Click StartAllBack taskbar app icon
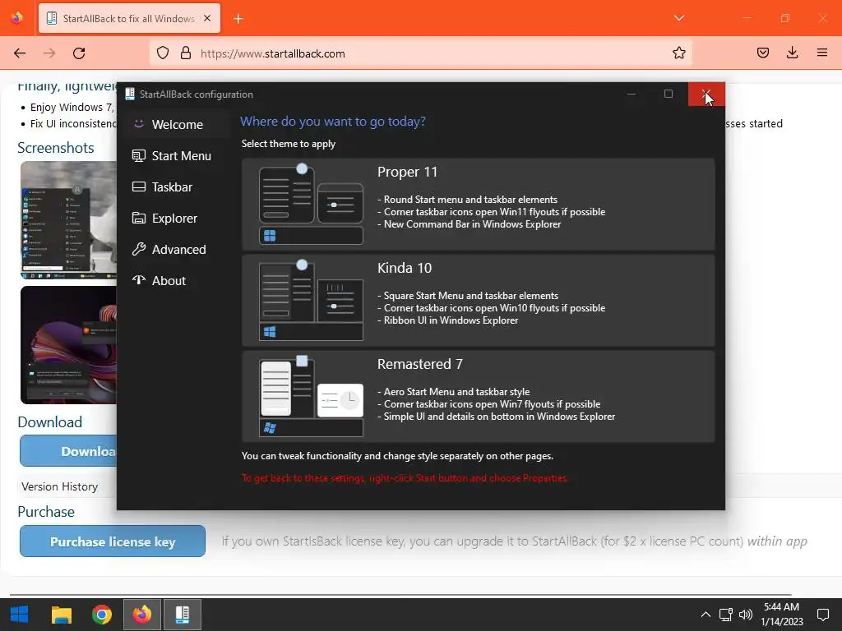Screen dimensions: 842x631 pyautogui.click(x=183, y=615)
